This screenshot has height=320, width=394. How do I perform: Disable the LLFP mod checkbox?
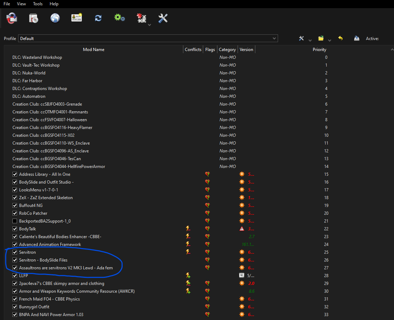click(x=15, y=275)
